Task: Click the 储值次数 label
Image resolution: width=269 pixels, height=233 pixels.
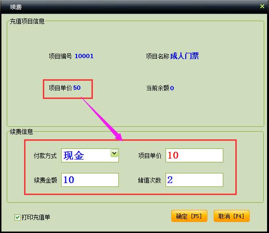Action: pos(150,180)
